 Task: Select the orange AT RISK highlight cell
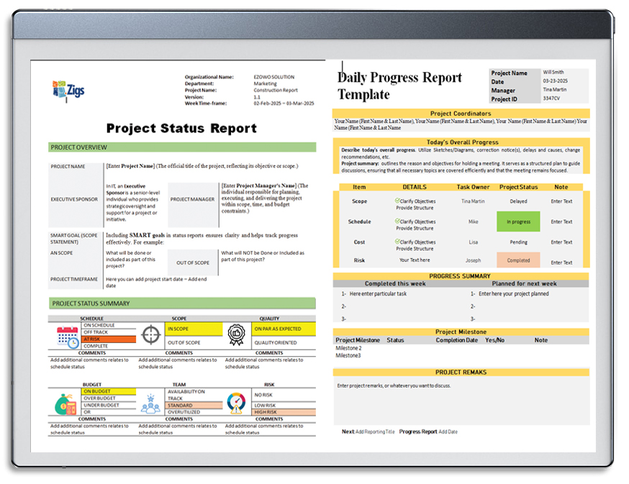pyautogui.click(x=109, y=339)
